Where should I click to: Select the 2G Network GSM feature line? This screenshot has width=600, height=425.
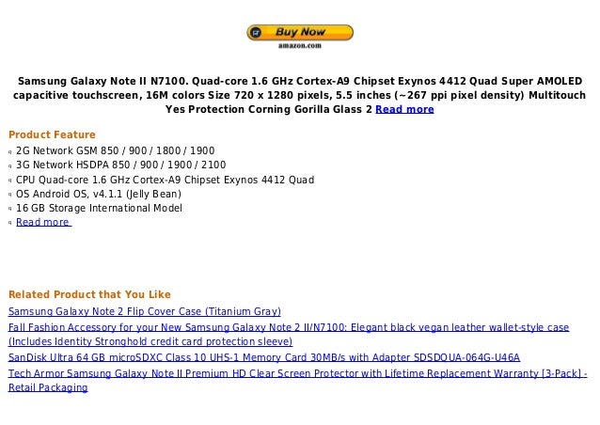tap(115, 150)
